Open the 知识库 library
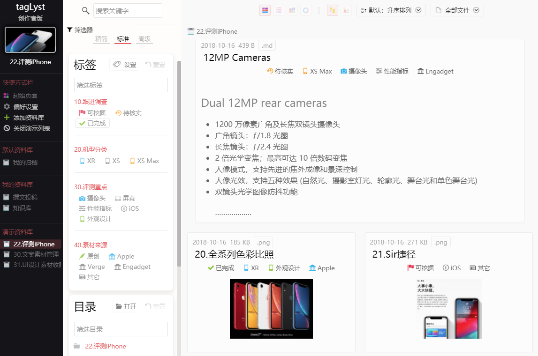Viewport: 538px width, 356px height. (17, 208)
